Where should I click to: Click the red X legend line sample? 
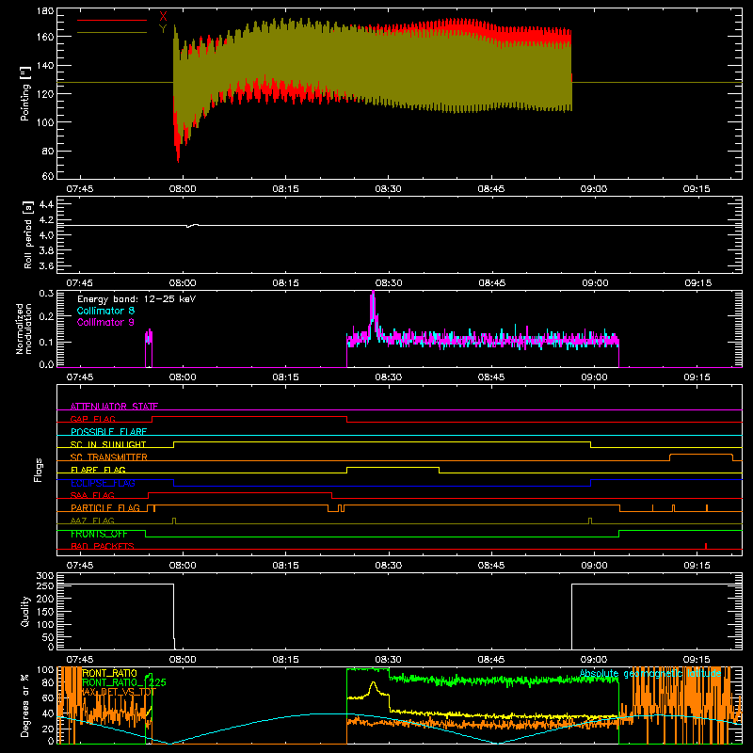click(112, 20)
